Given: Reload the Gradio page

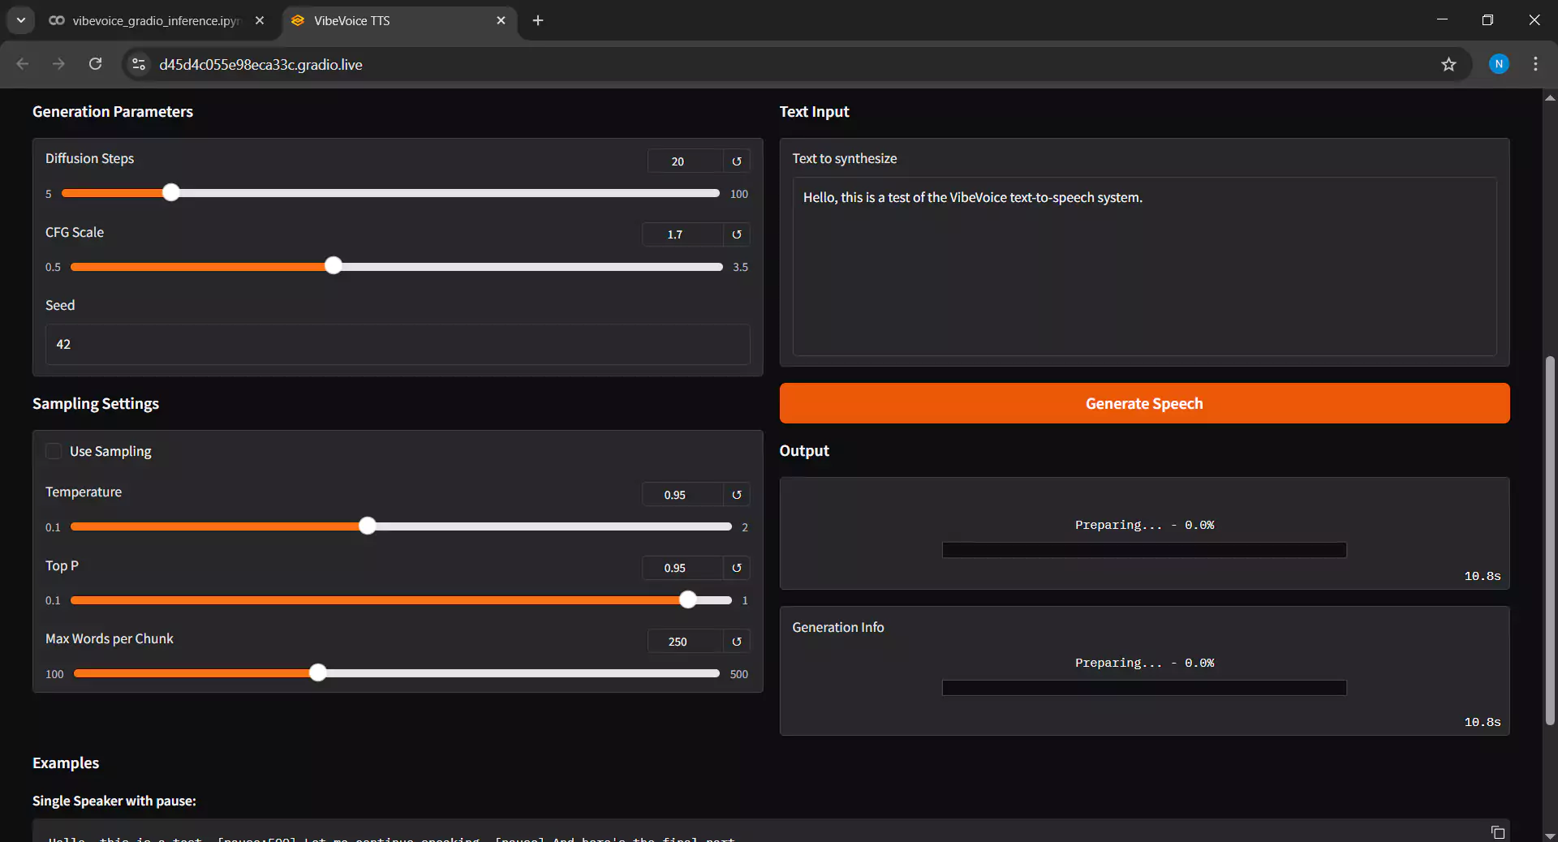Looking at the screenshot, I should coord(95,64).
